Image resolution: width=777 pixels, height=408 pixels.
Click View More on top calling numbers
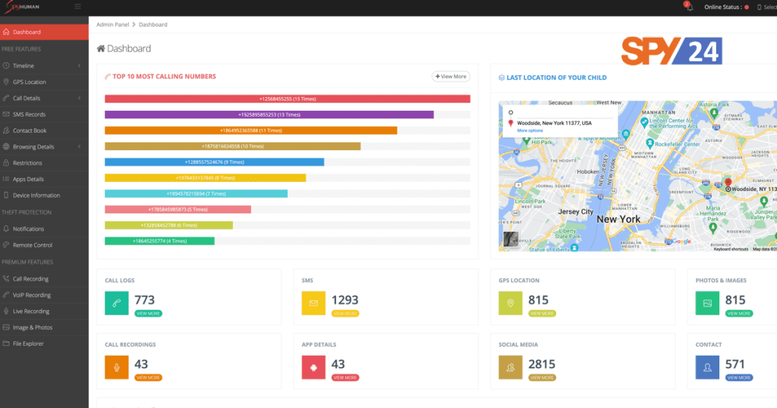click(x=451, y=77)
